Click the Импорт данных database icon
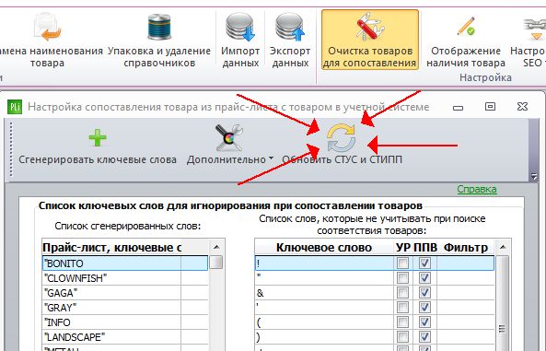This screenshot has height=351, width=546. (x=240, y=28)
